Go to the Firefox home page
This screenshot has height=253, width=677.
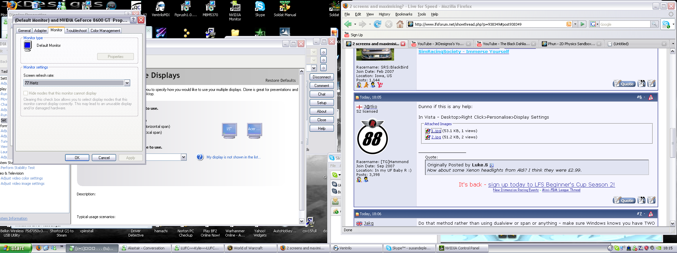coord(400,24)
